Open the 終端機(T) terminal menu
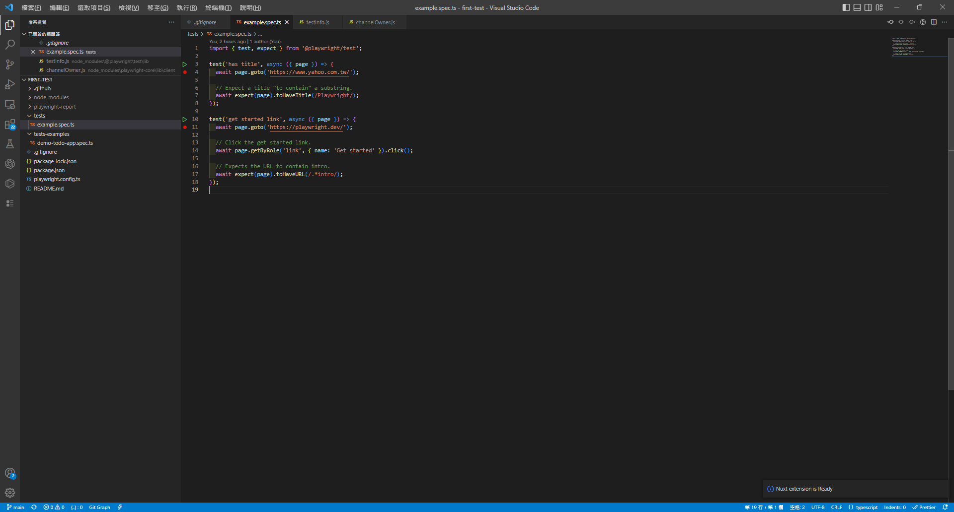The image size is (954, 512). coord(218,8)
